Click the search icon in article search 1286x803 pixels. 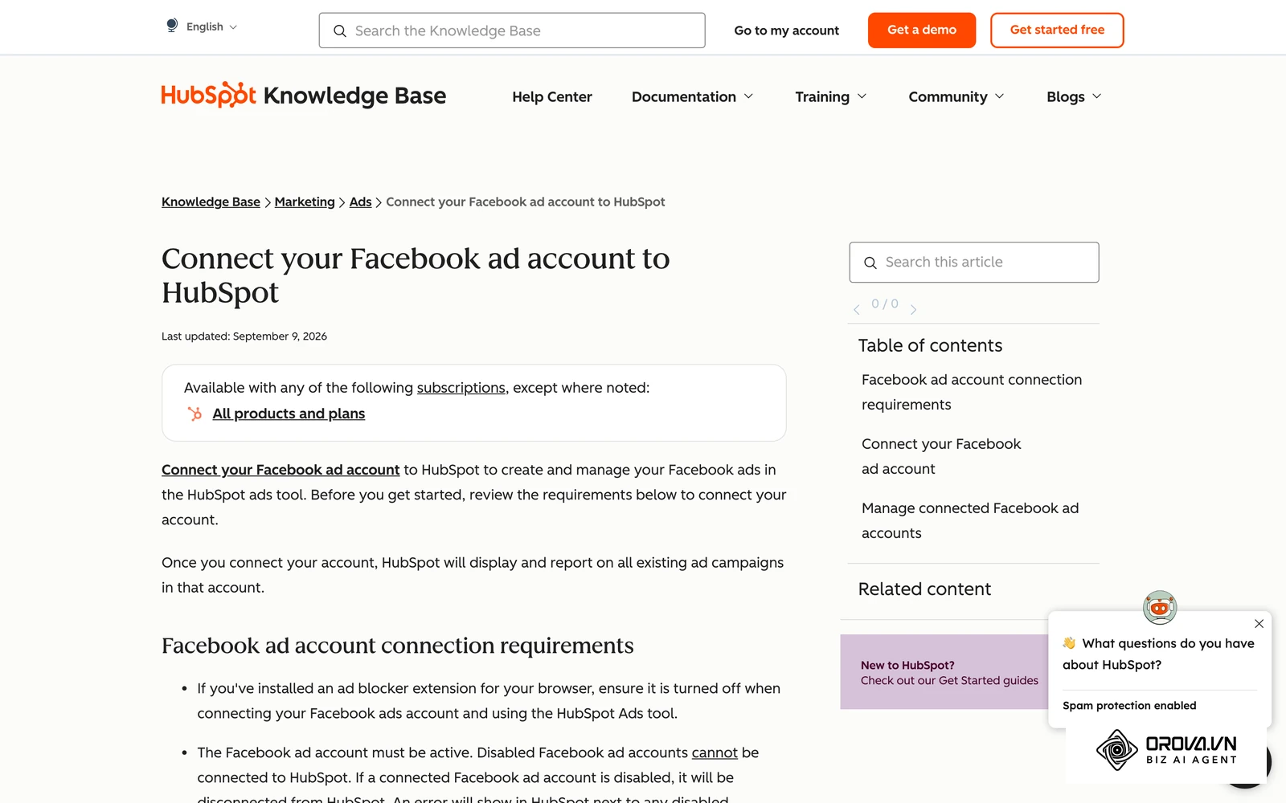coord(870,263)
